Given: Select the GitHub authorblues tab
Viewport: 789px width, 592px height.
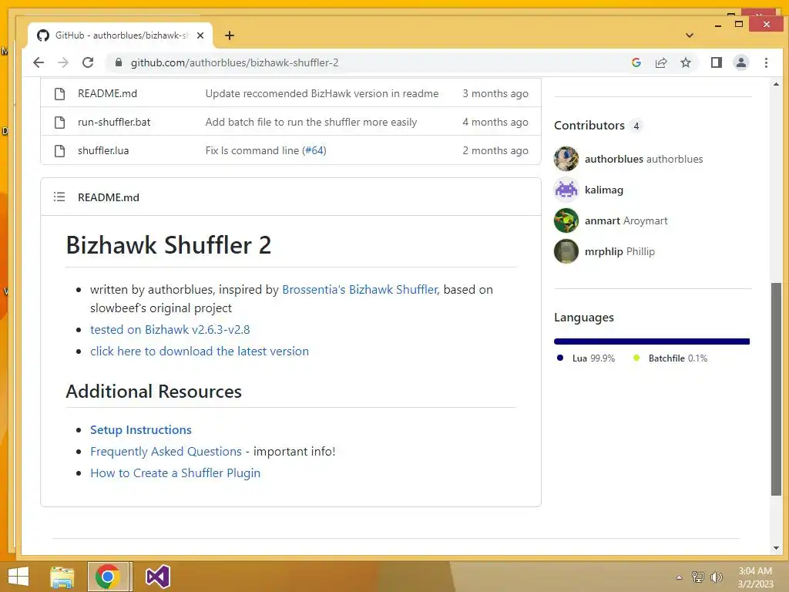Looking at the screenshot, I should tap(121, 35).
